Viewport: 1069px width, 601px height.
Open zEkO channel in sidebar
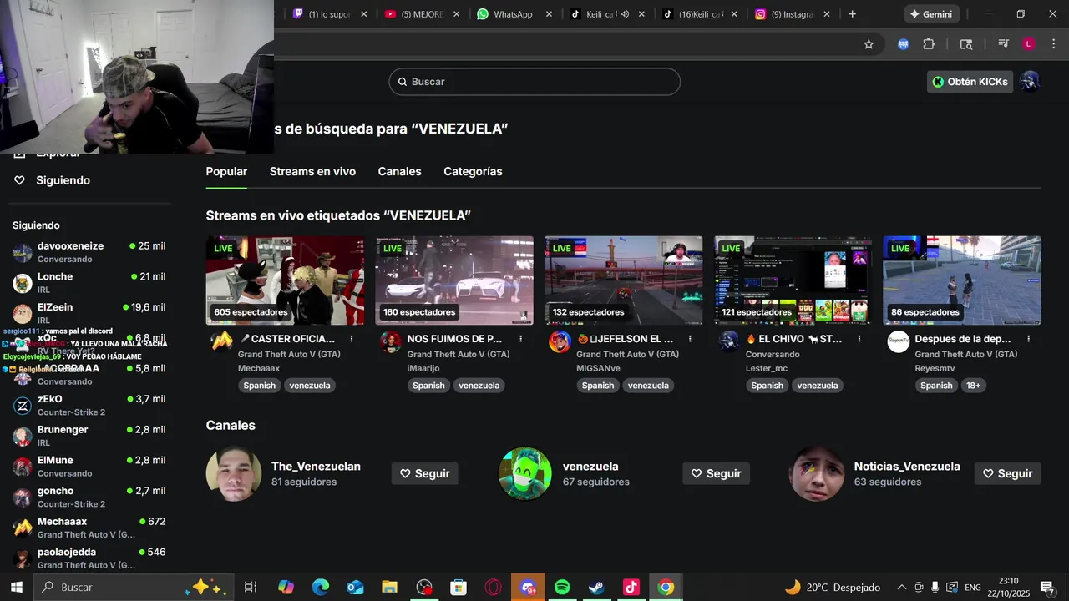[x=89, y=405]
